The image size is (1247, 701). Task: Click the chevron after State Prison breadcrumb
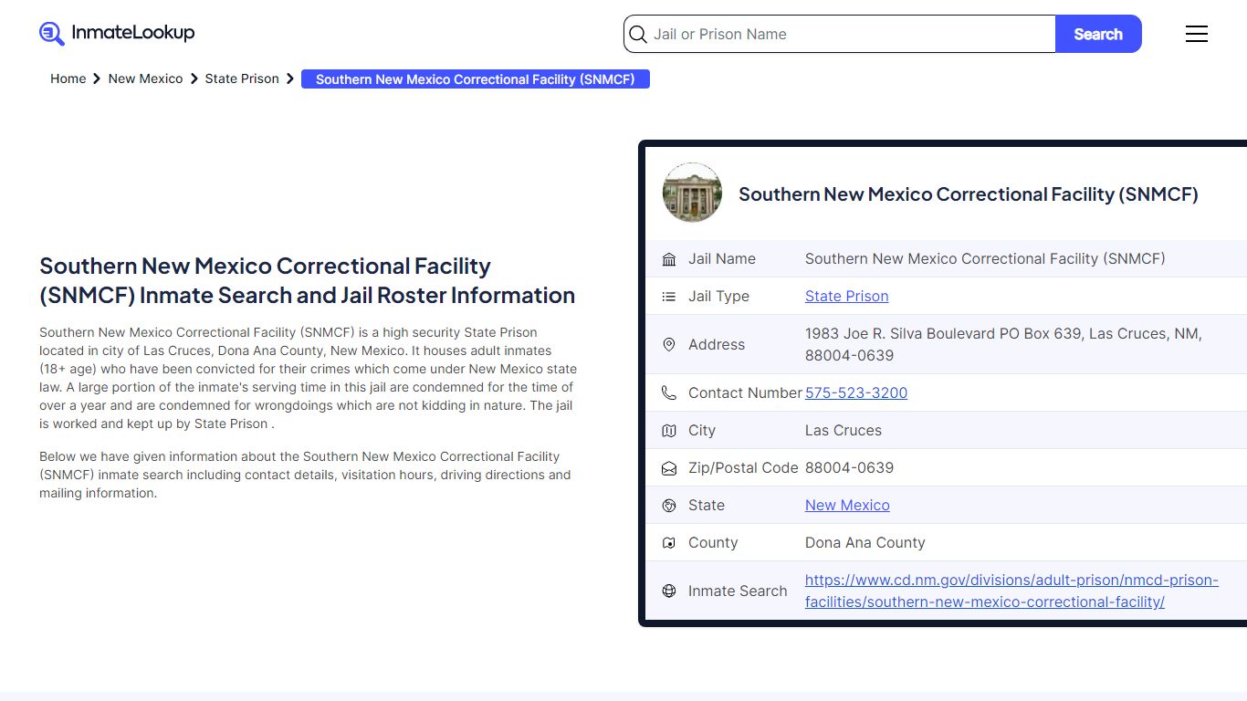click(x=290, y=79)
